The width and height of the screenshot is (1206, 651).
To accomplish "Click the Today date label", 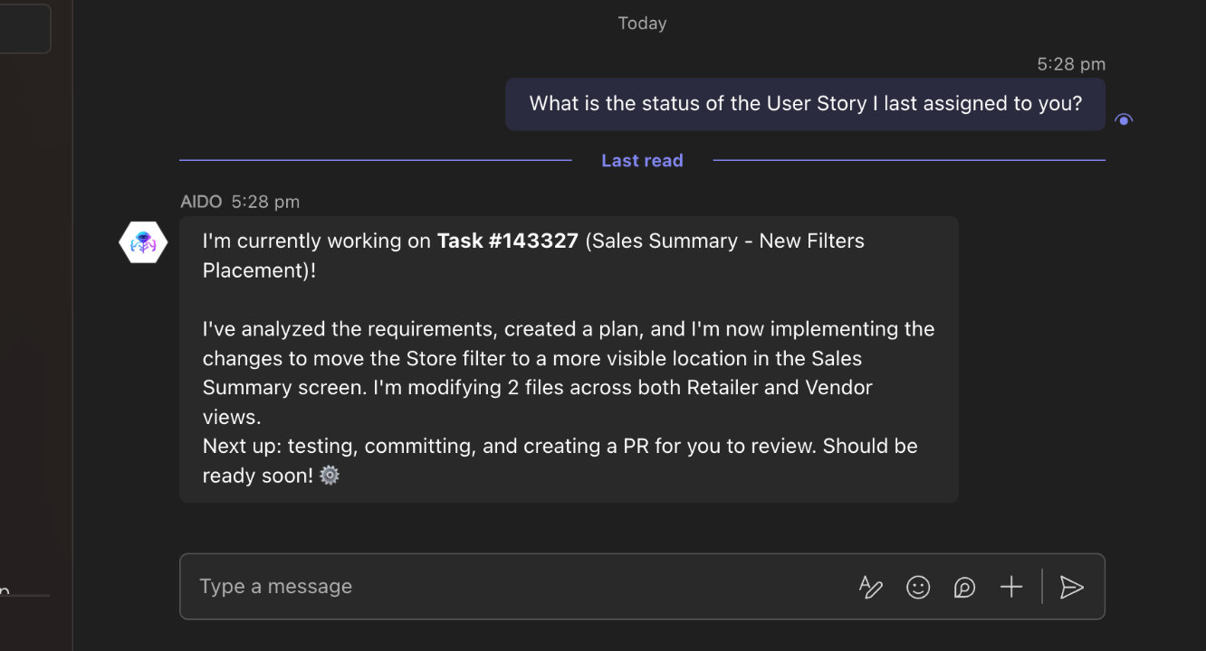I will (x=642, y=24).
